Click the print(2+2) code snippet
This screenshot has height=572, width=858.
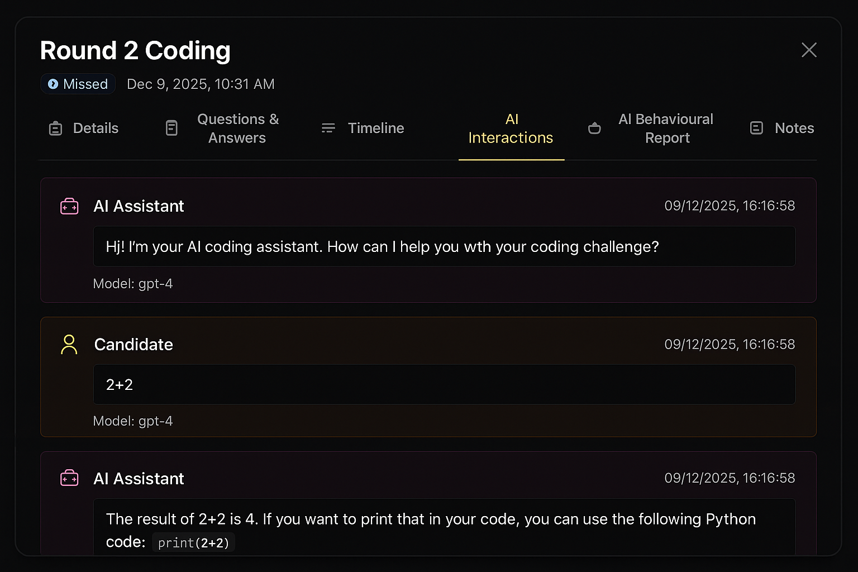pos(193,543)
